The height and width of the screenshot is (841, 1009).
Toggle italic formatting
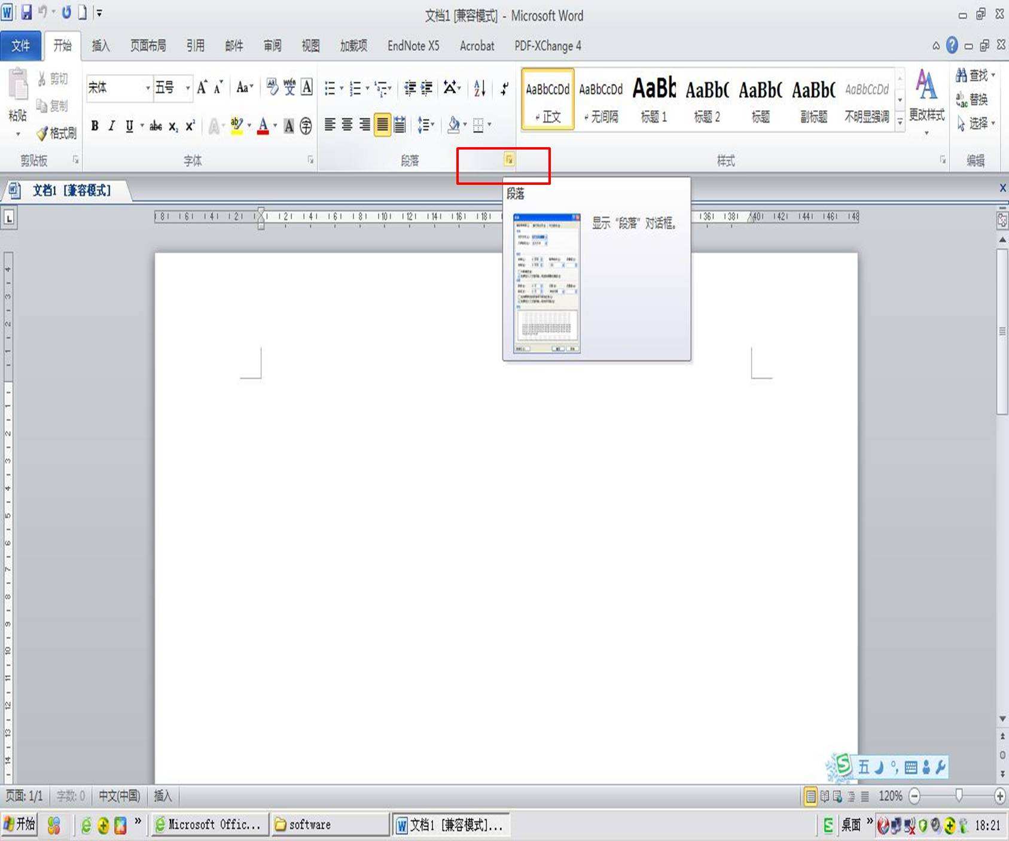click(111, 126)
